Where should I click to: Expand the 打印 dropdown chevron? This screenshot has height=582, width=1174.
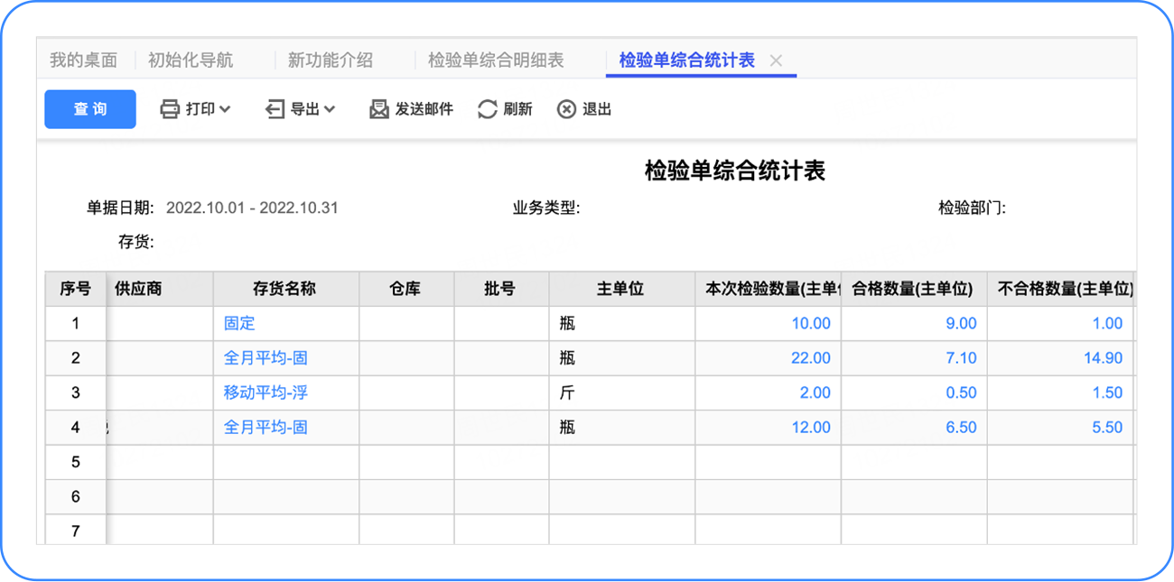pyautogui.click(x=225, y=109)
